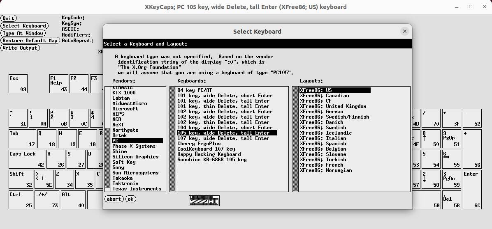This screenshot has height=229, width=492.
Task: Click the abort button
Action: tap(114, 199)
